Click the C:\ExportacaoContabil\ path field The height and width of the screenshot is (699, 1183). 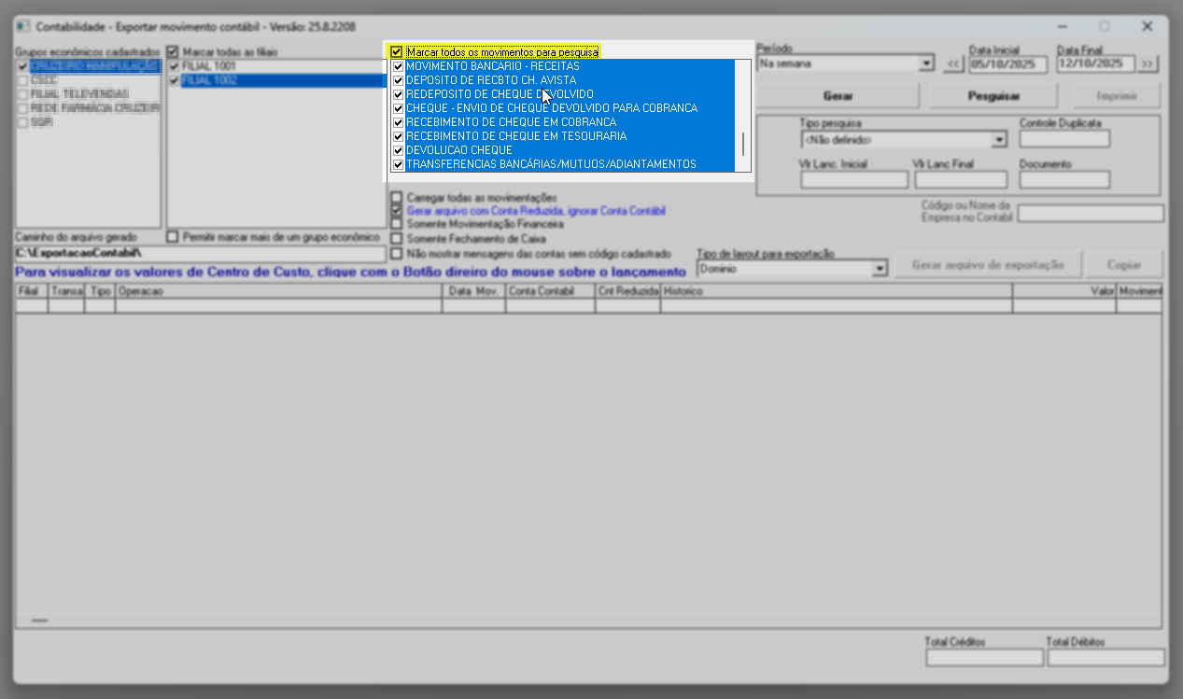(x=200, y=254)
